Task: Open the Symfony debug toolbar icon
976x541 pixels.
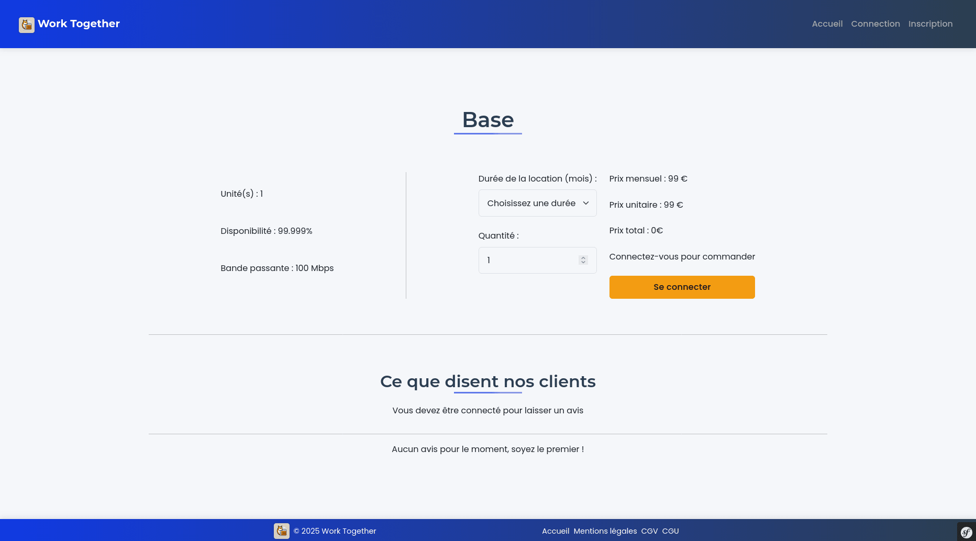Action: [x=967, y=532]
